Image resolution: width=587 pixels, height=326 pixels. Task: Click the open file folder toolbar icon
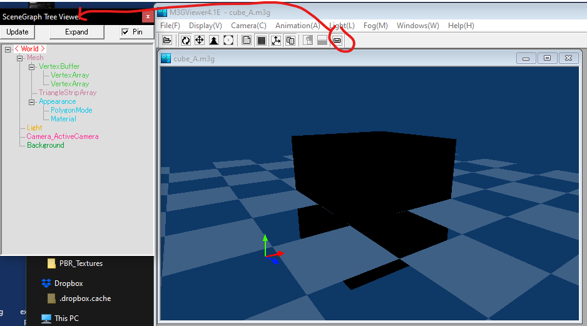pos(167,41)
